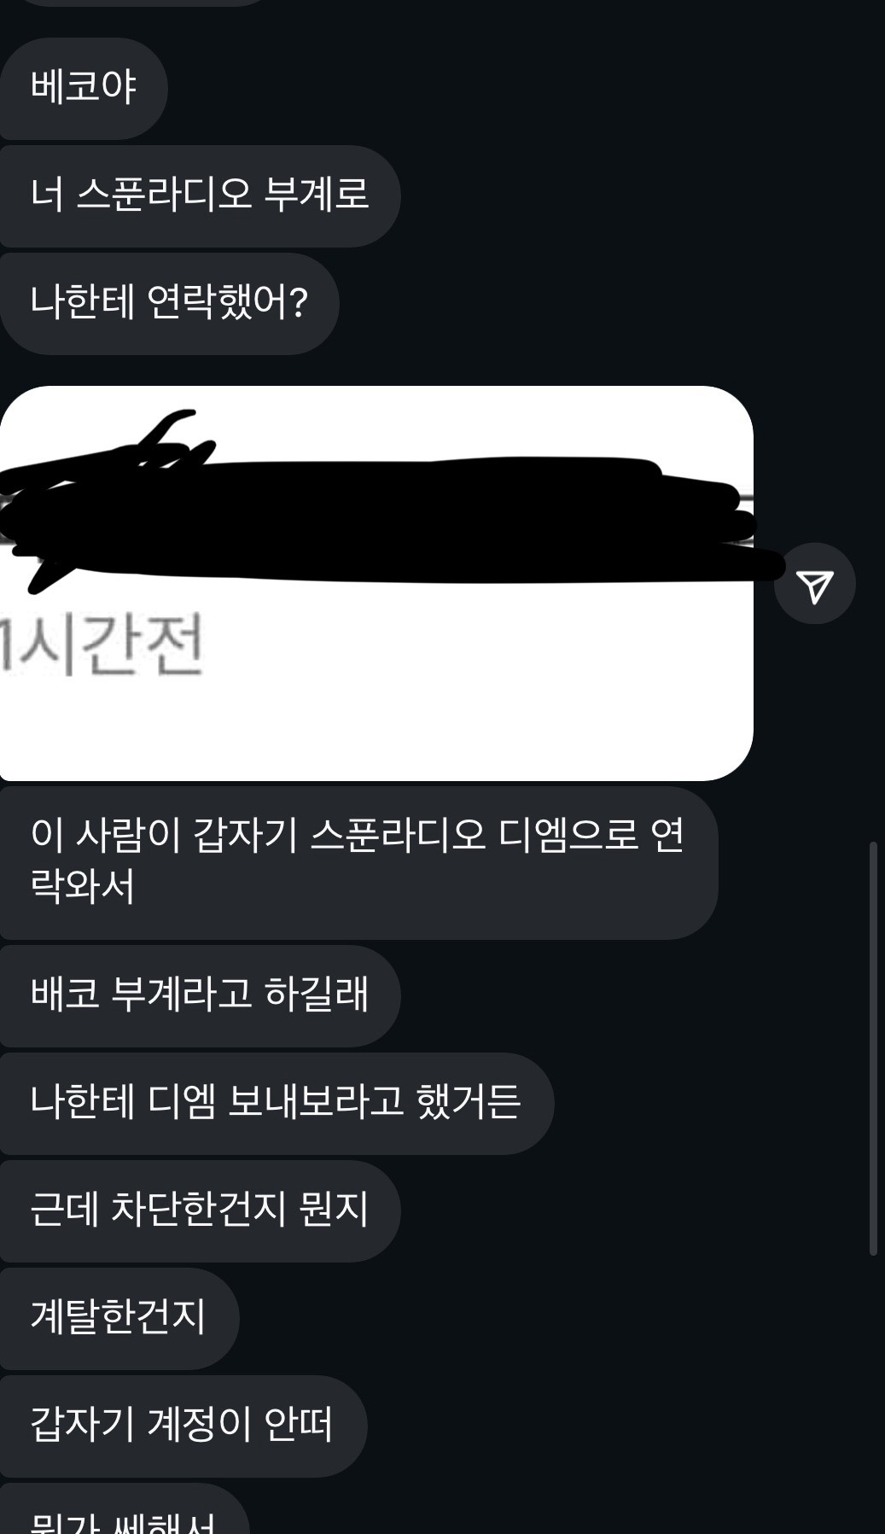Select the message starting '이 사람이 갑자기'
This screenshot has width=885, height=1534.
358,862
